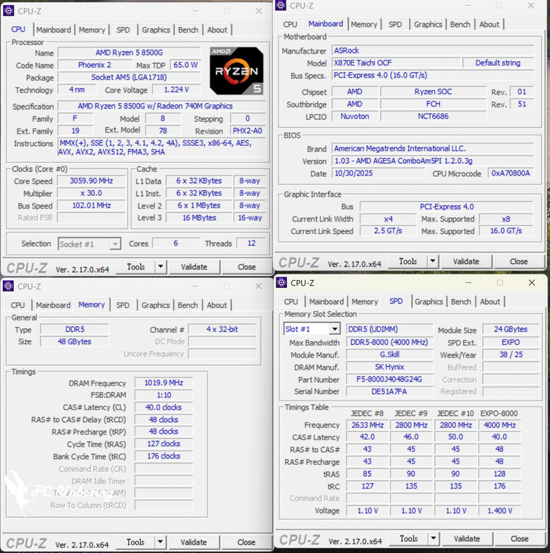Click the CAS# Latency 40.0 clocks value

point(164,408)
